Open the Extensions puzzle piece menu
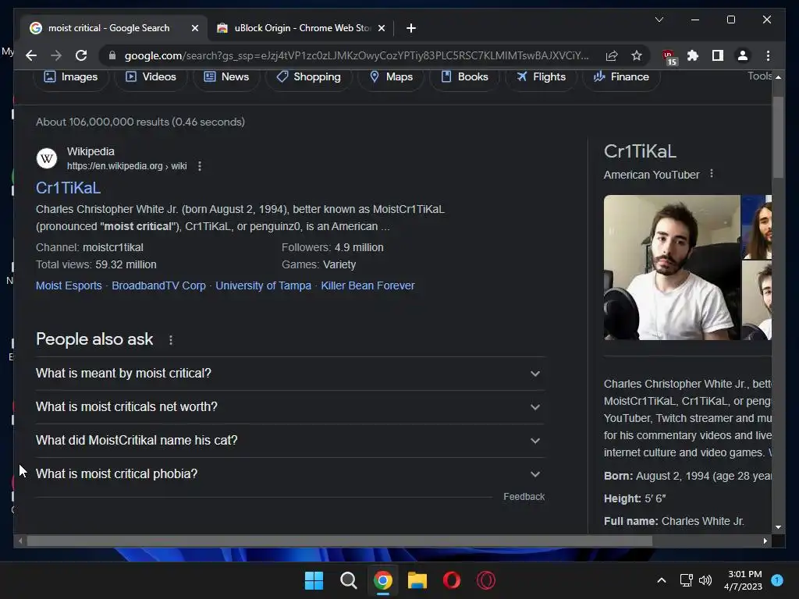The width and height of the screenshot is (799, 599). (693, 55)
